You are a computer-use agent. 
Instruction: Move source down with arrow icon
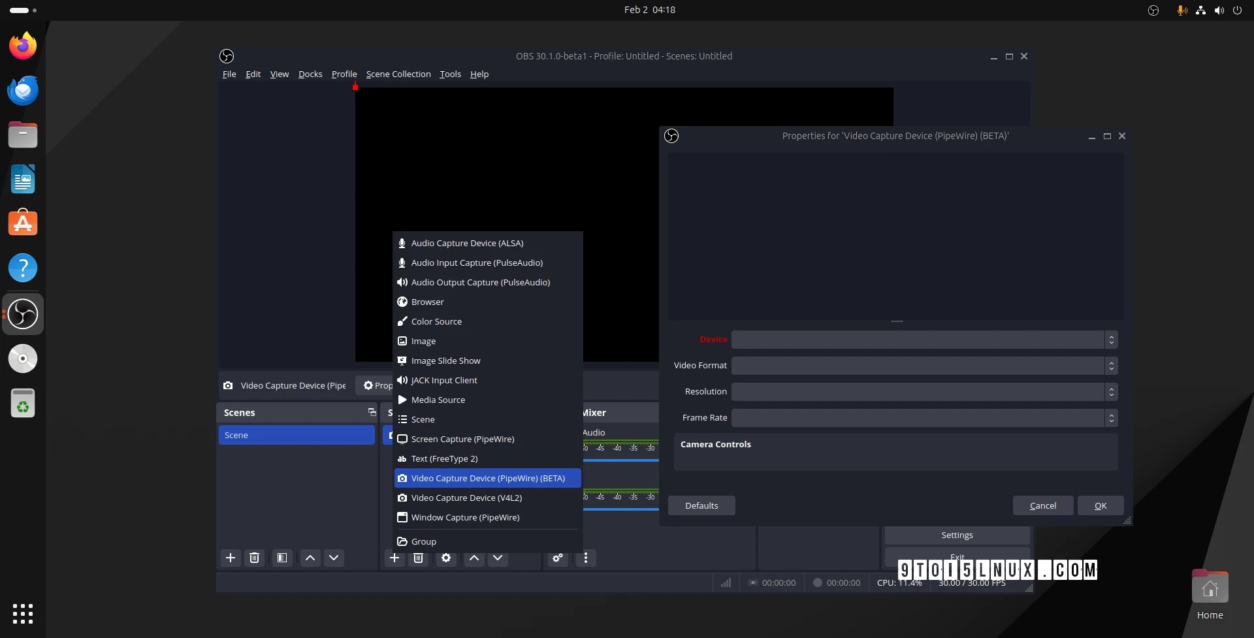click(x=498, y=558)
